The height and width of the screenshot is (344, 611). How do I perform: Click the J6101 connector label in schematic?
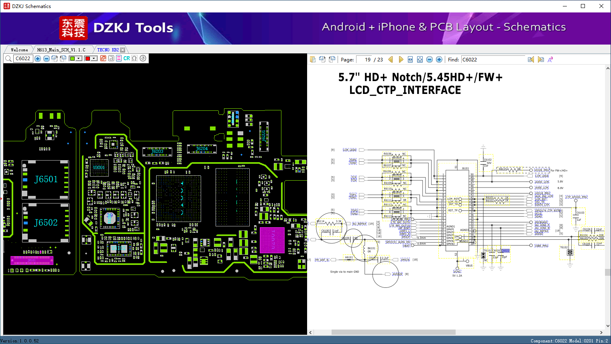click(x=465, y=169)
